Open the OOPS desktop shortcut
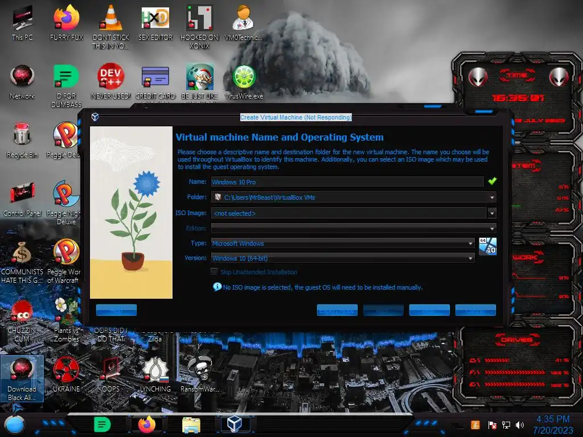583x437 pixels. point(111,374)
